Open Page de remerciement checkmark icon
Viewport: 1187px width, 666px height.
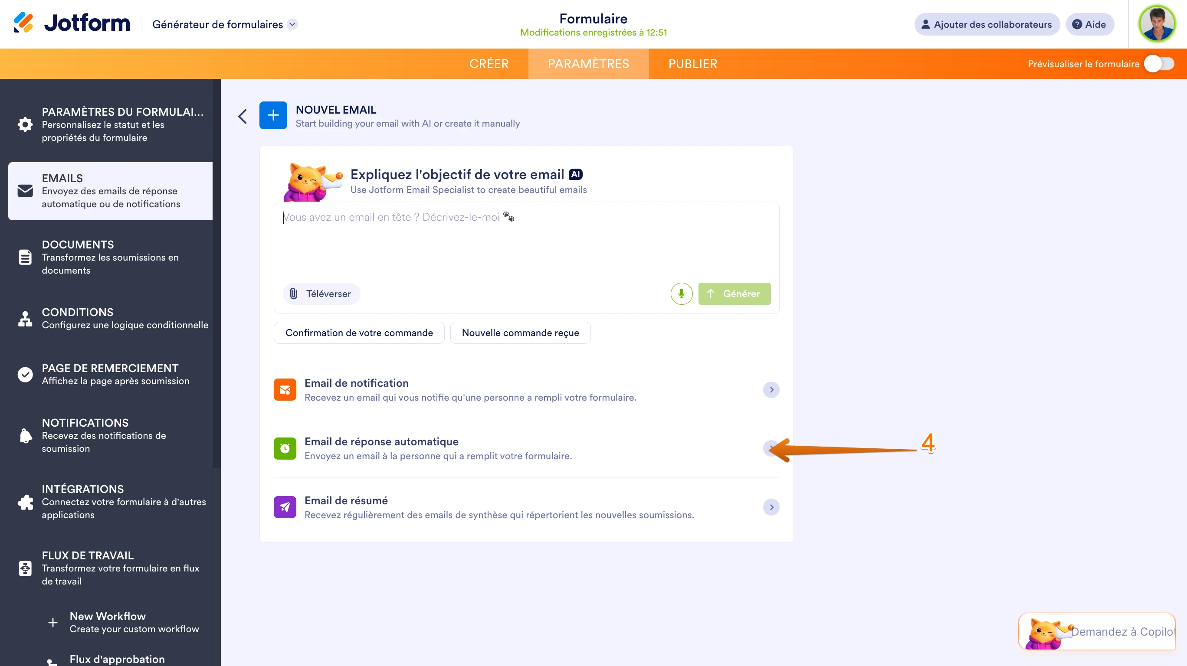coord(25,375)
